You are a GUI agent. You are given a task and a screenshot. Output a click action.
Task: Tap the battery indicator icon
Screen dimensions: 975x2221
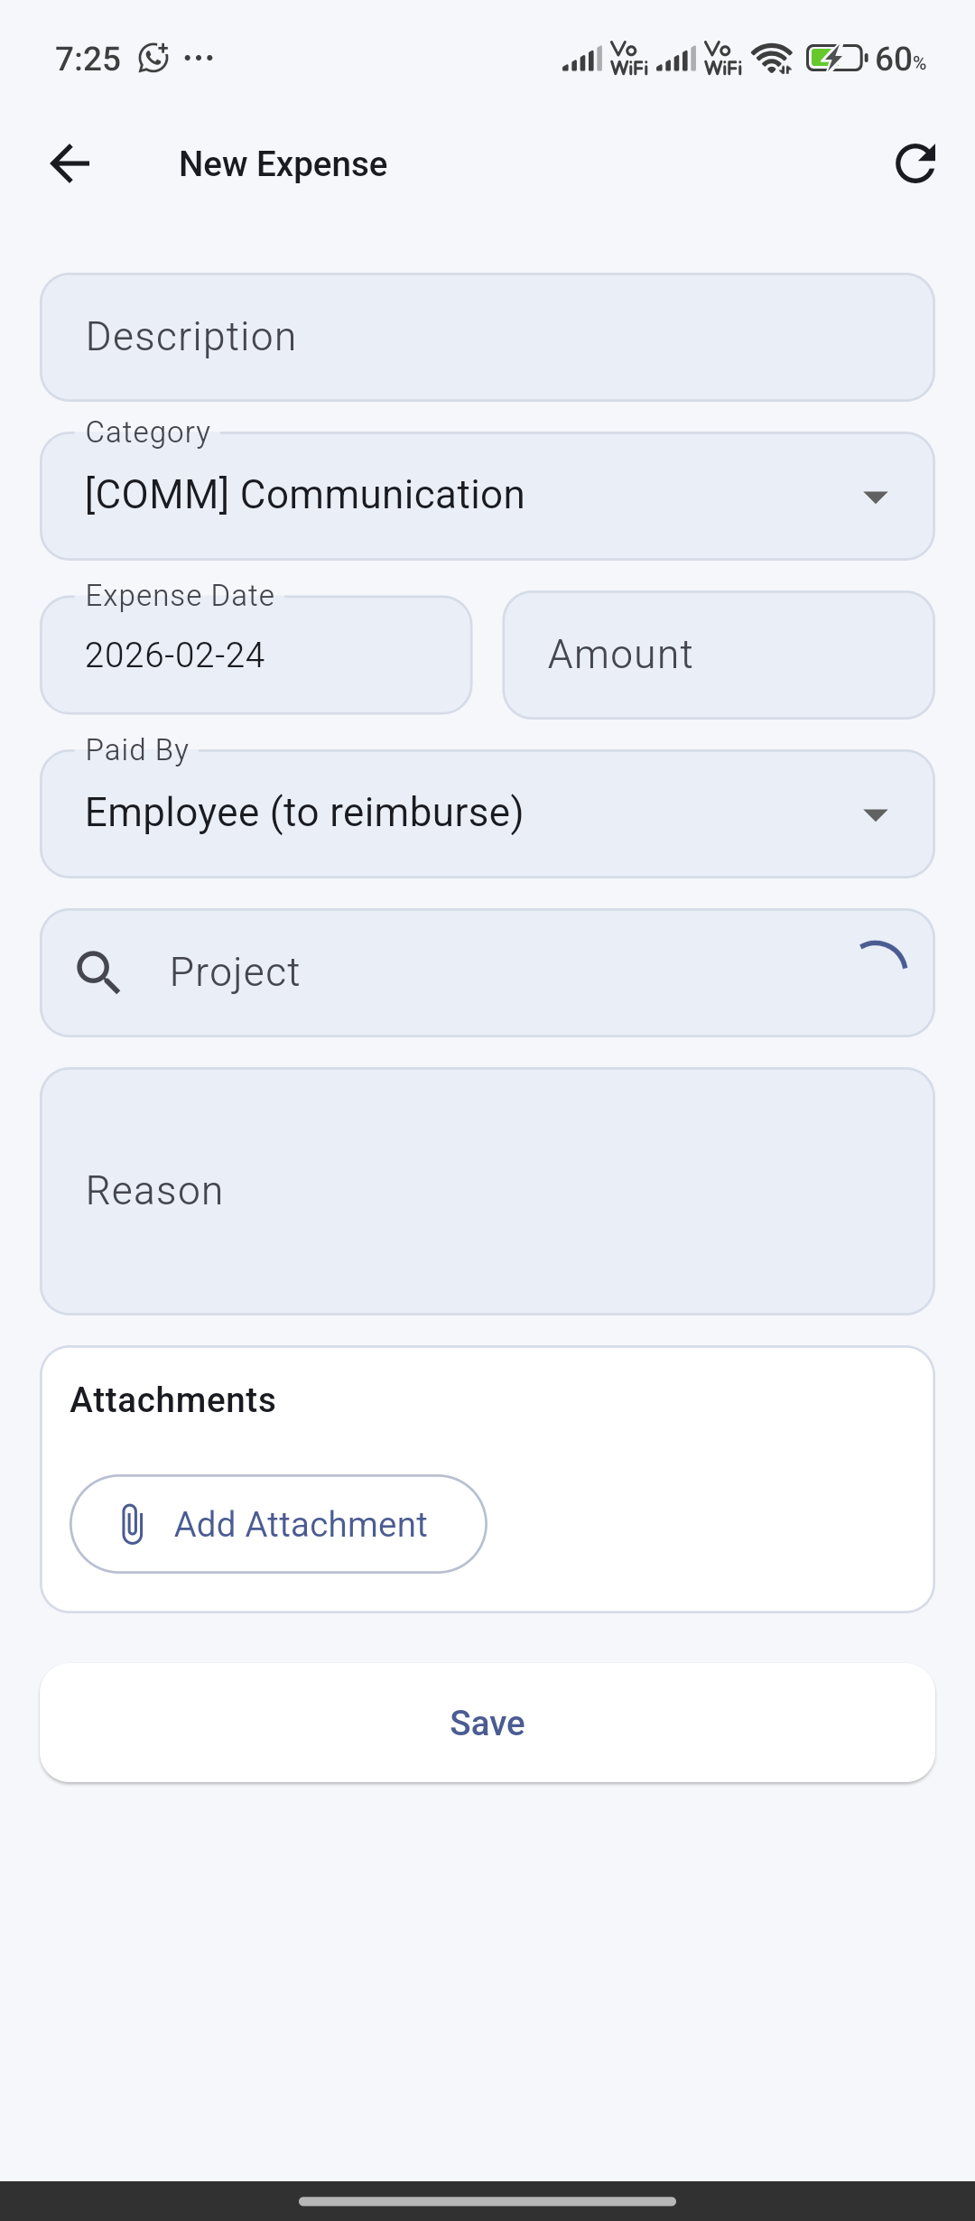[835, 60]
